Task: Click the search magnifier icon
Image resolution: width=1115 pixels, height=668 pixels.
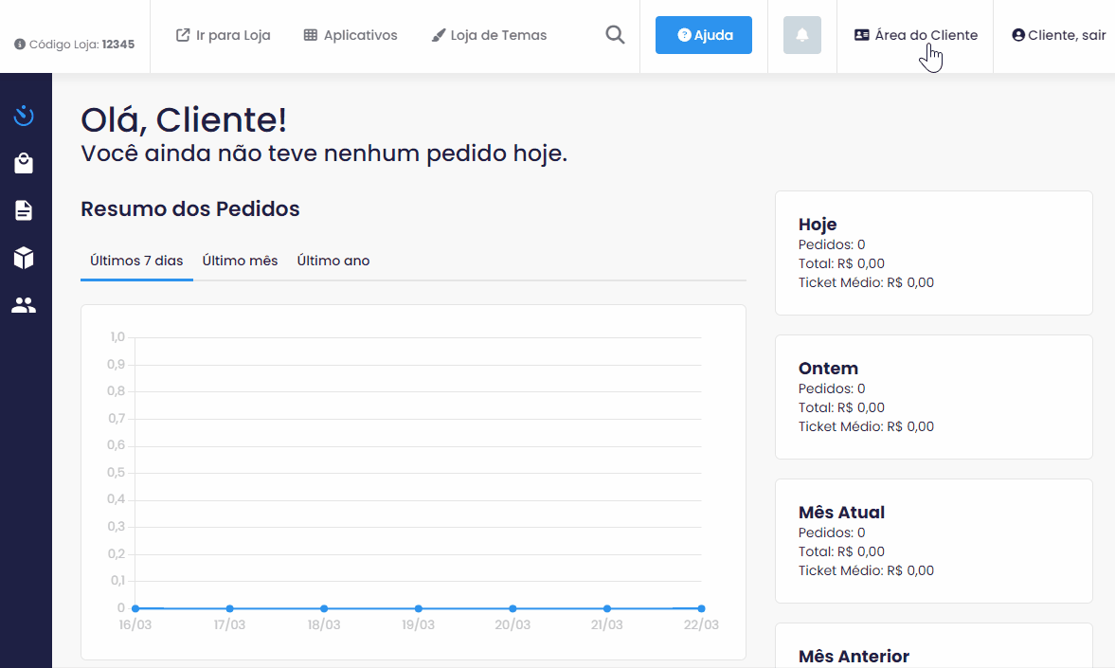Action: click(615, 35)
